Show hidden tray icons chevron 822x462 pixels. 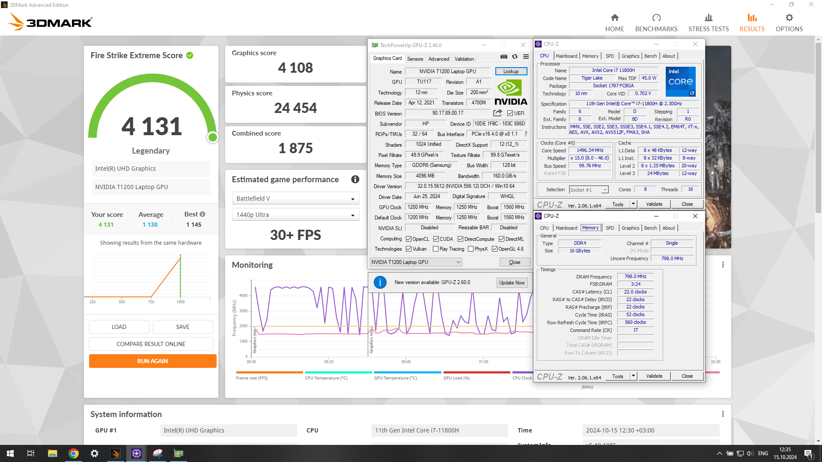tap(719, 453)
